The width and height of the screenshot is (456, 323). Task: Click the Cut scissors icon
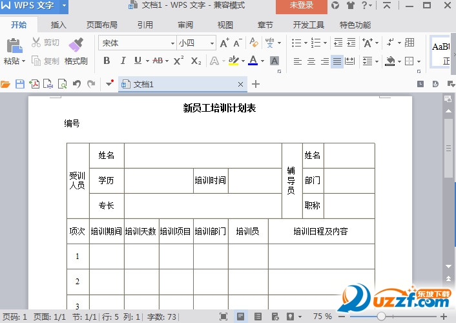[36, 43]
